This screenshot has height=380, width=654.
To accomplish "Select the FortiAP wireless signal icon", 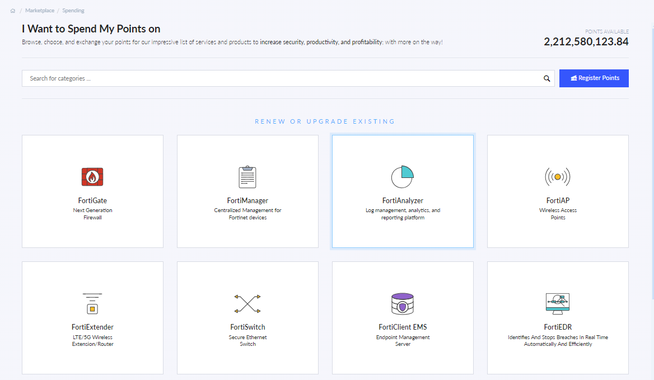I will 558,176.
